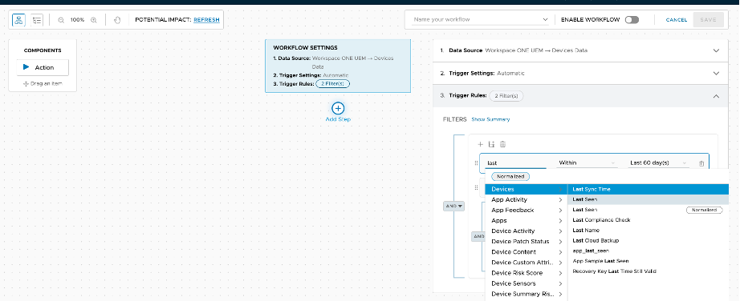Click the Save button

(x=708, y=20)
